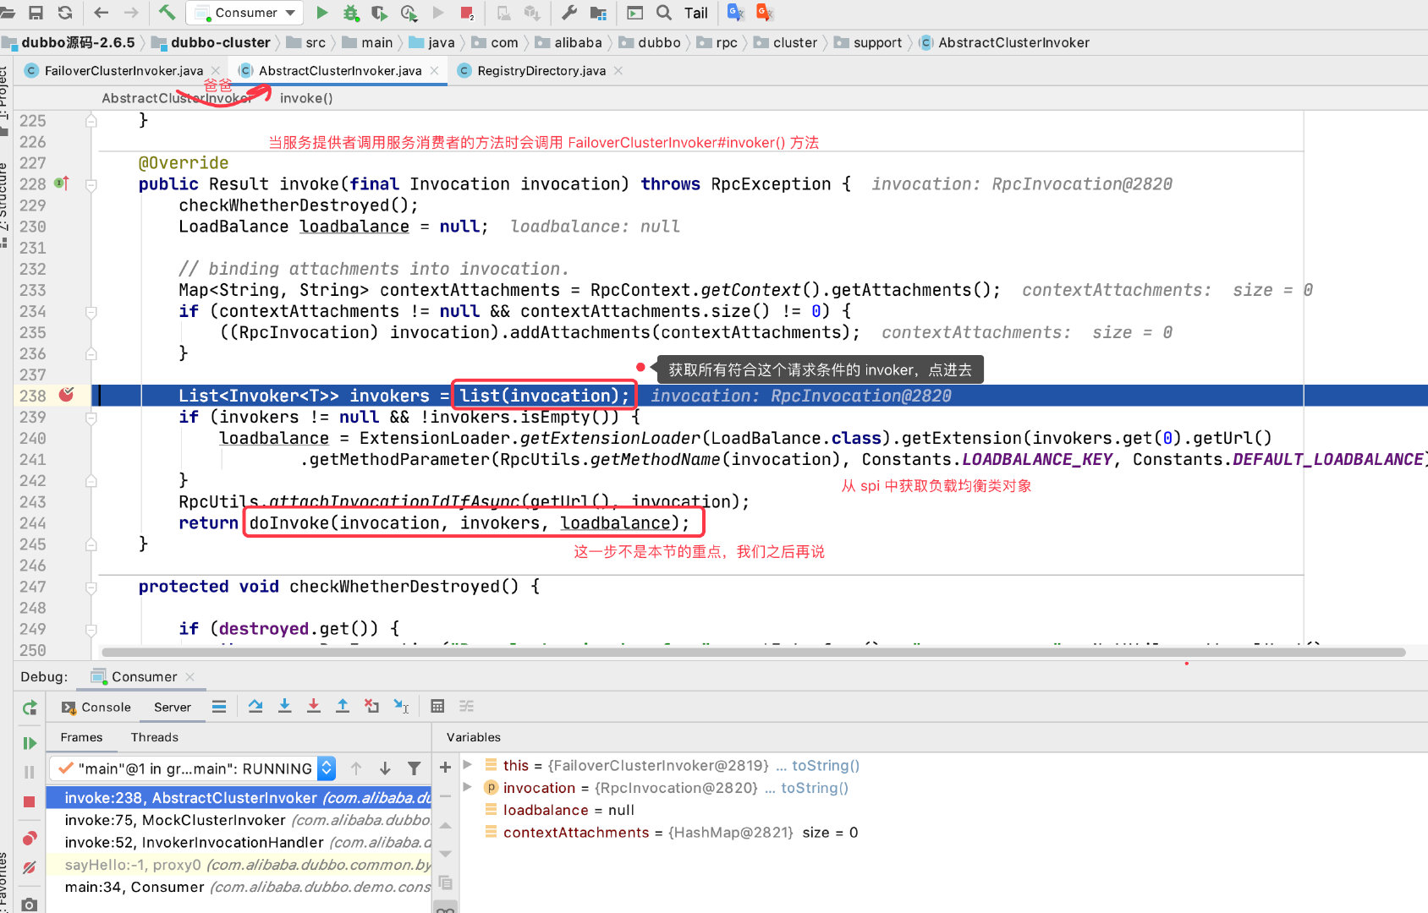
Task: Click the invoke() method breadcrumb
Action: pyautogui.click(x=306, y=98)
